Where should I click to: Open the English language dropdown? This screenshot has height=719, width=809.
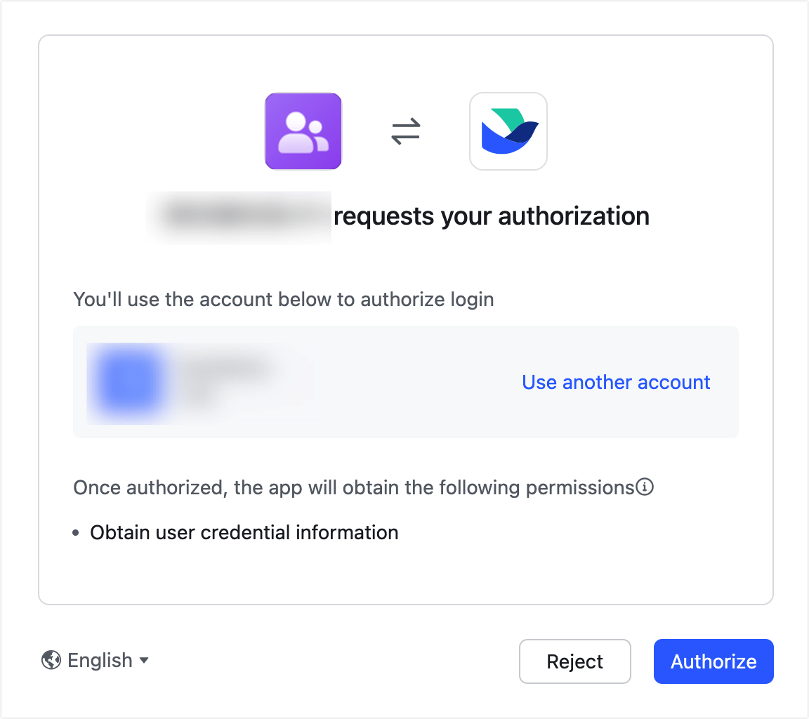click(96, 660)
